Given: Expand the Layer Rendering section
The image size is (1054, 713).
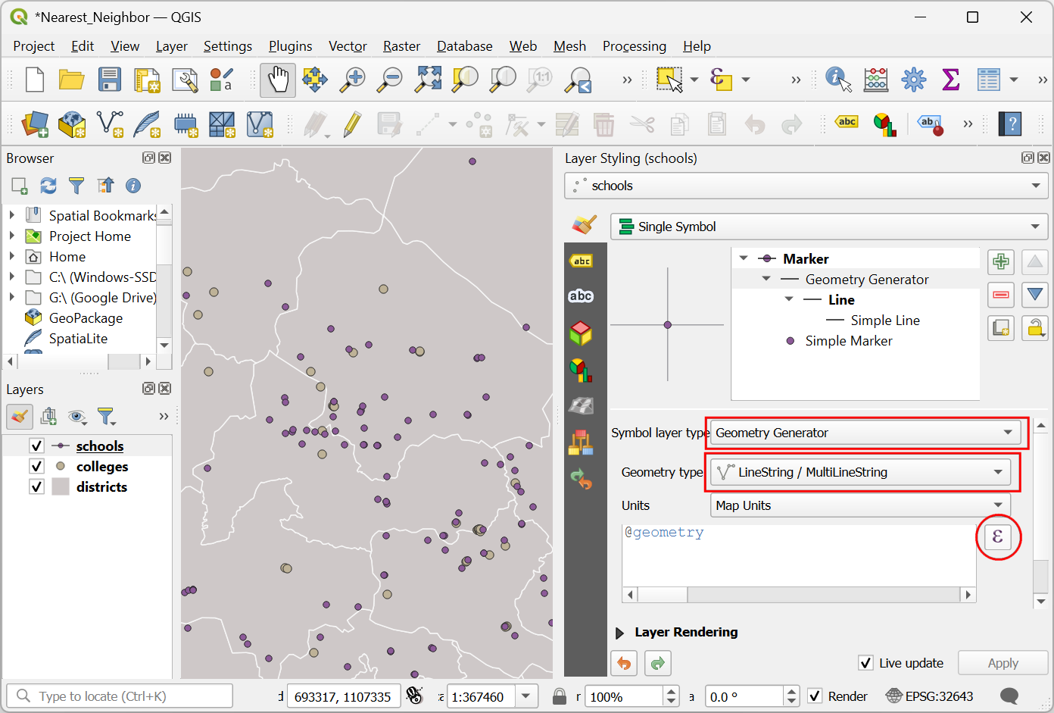Looking at the screenshot, I should coord(620,633).
